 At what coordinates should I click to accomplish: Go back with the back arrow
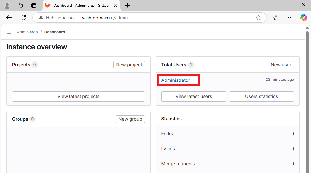click(x=9, y=18)
